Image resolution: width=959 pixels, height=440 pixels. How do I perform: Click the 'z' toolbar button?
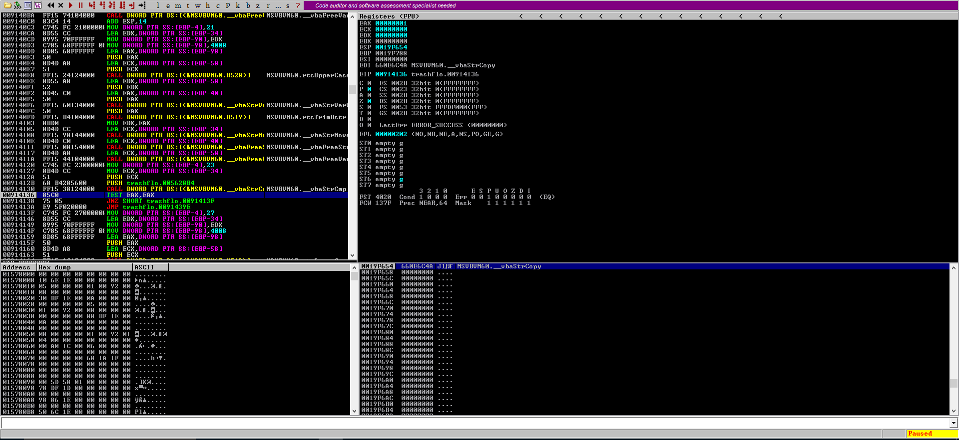[258, 5]
